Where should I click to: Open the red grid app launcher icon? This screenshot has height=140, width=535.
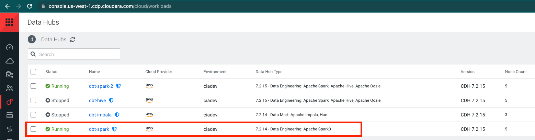click(9, 23)
